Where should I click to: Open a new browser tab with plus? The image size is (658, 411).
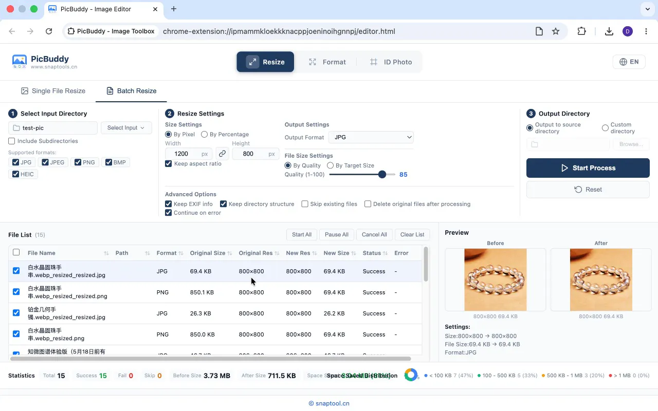click(x=174, y=9)
